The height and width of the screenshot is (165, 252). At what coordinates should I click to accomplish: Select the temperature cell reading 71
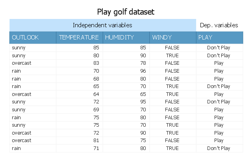[96, 148]
